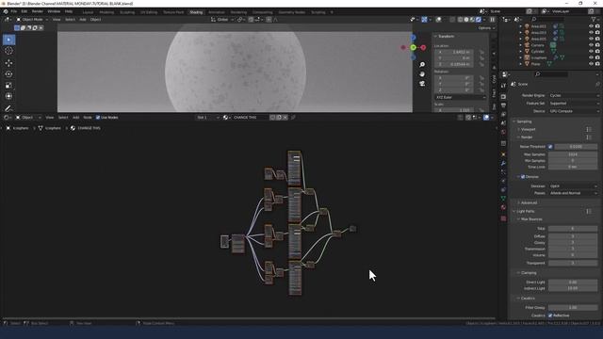Toggle the Reflective caustics checkbox

pos(550,315)
